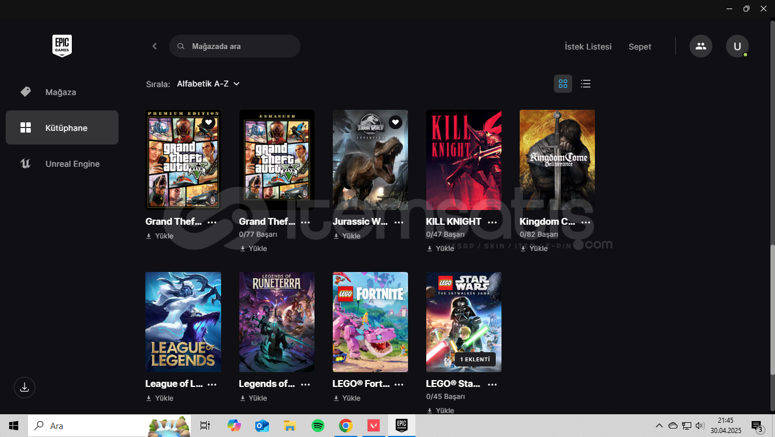Toggle favorite heart on GTA V Premium Edition

[209, 122]
